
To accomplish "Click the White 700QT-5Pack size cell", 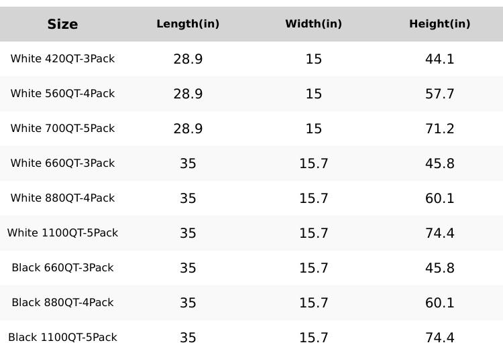I will [x=62, y=129].
